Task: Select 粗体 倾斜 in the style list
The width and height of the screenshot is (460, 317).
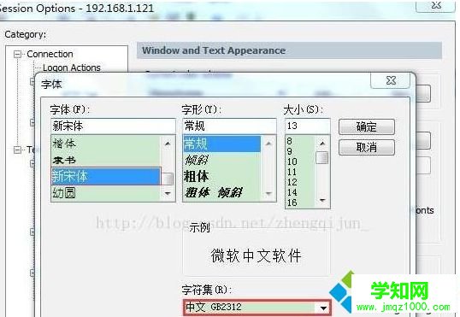Action: (221, 192)
